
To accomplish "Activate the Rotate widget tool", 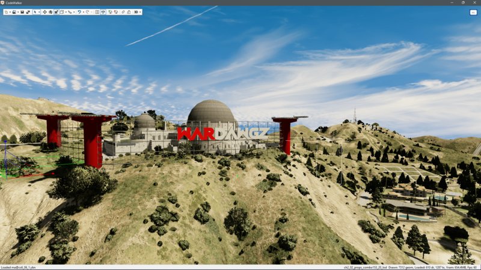I will (x=51, y=12).
